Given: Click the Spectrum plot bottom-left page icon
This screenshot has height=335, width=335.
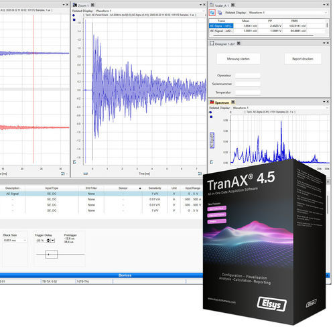Looking at the screenshot, I should 212,162.
